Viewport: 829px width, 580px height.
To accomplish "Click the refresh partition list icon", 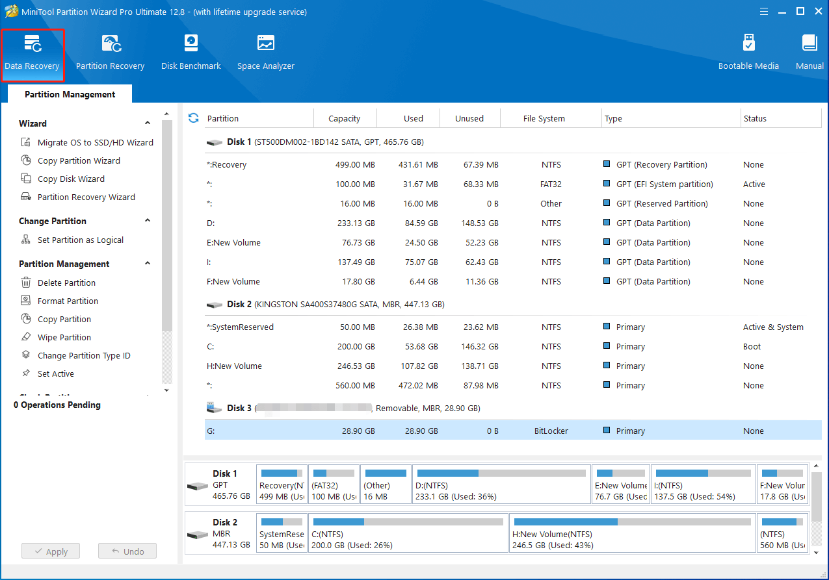I will pos(193,118).
